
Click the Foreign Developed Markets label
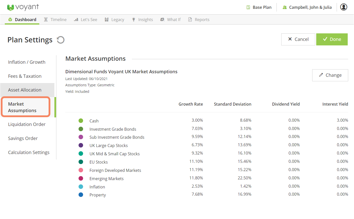[115, 170]
